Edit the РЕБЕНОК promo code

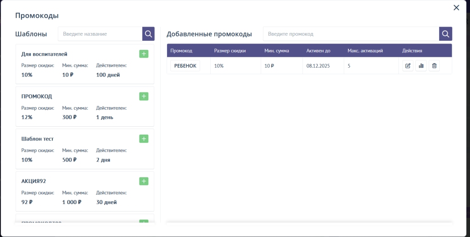click(408, 66)
